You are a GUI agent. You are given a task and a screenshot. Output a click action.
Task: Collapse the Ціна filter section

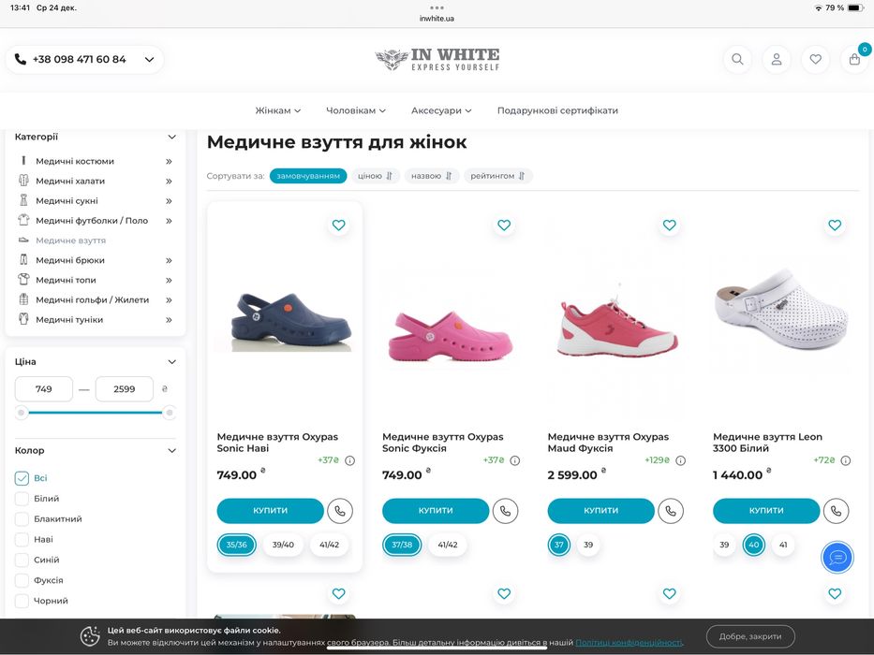pyautogui.click(x=171, y=362)
